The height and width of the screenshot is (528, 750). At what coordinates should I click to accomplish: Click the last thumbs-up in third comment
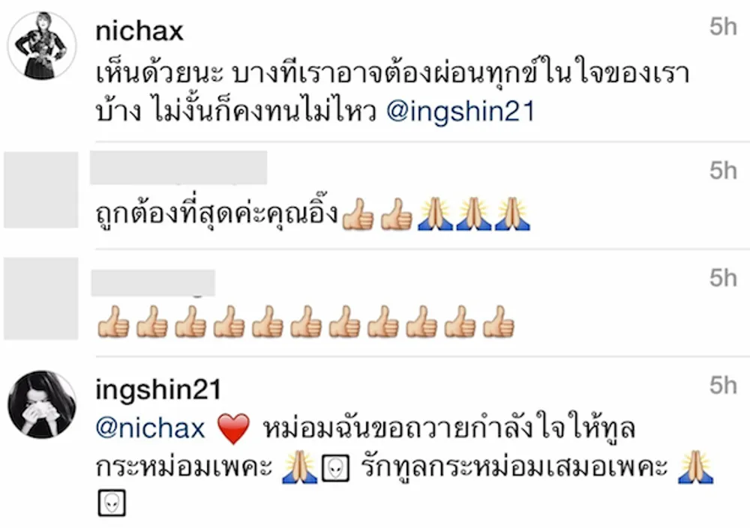tap(499, 322)
